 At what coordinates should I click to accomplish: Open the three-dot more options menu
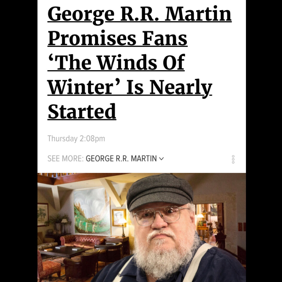[x=233, y=159]
